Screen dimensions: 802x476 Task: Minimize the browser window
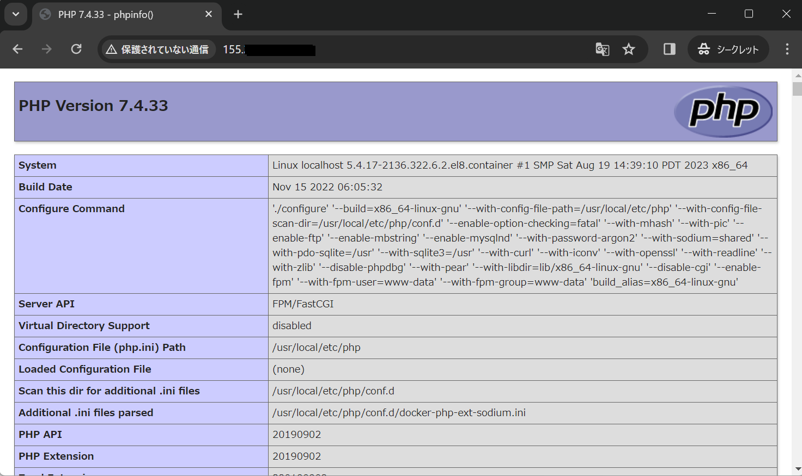(712, 13)
